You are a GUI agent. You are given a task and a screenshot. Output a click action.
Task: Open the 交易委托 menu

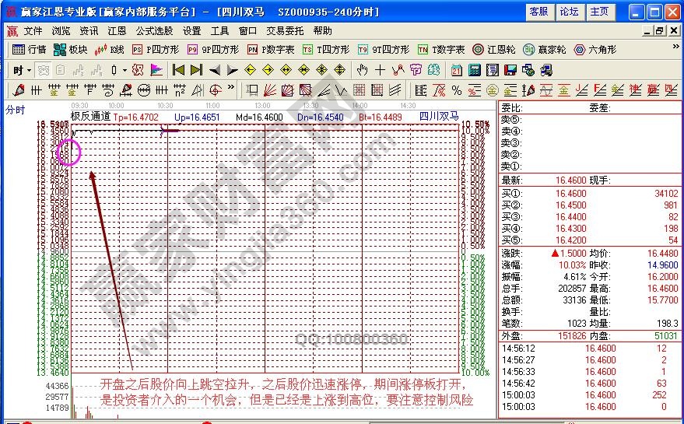(285, 31)
